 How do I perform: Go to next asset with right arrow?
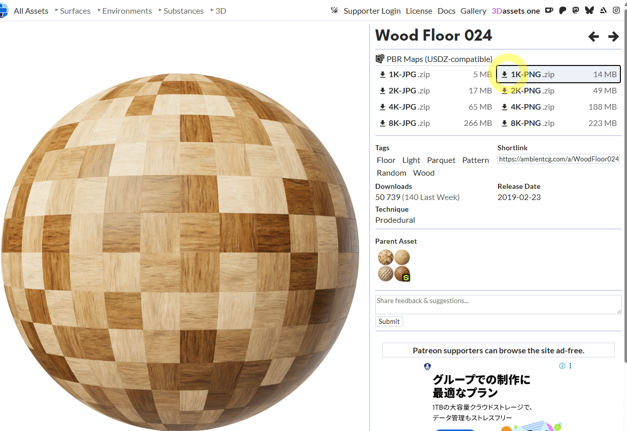(613, 37)
